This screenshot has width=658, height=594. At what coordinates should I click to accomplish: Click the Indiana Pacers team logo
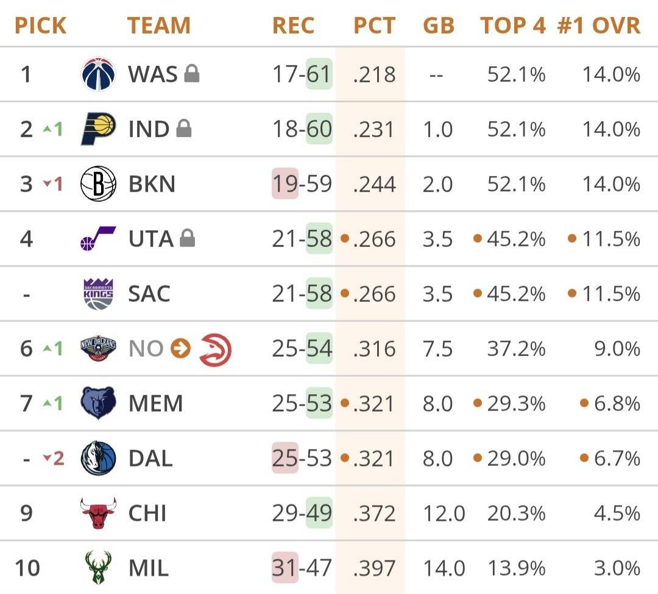click(x=98, y=129)
